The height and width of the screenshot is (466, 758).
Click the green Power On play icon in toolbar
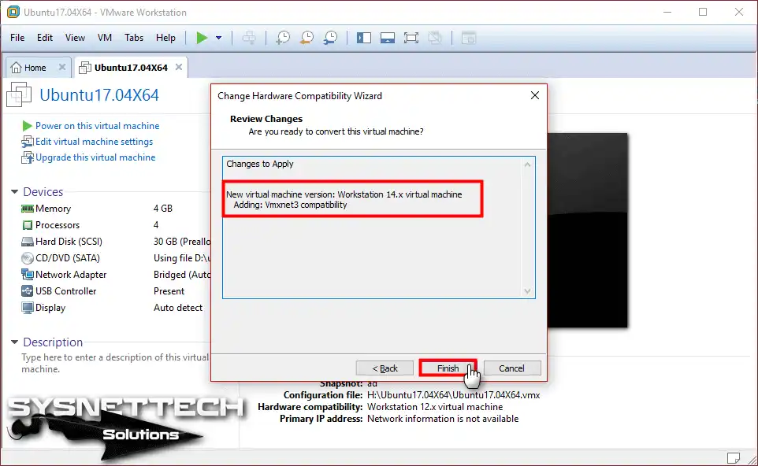pyautogui.click(x=202, y=38)
